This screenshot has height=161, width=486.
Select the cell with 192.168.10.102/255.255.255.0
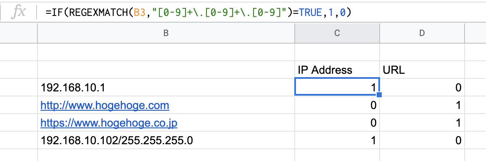tap(166, 140)
